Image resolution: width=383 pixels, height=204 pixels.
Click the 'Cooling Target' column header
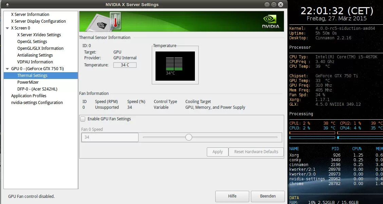click(198, 102)
